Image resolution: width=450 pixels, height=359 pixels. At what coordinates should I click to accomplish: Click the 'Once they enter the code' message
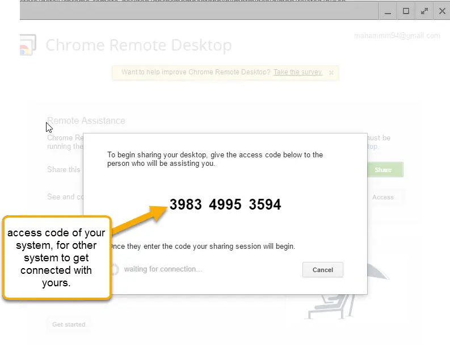pos(203,247)
